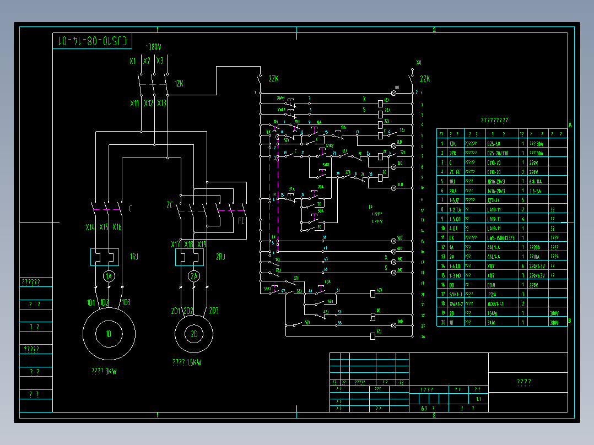This screenshot has height=445, width=594.
Task: Select the 3LD indicator lamp symbol
Action: click(x=393, y=167)
